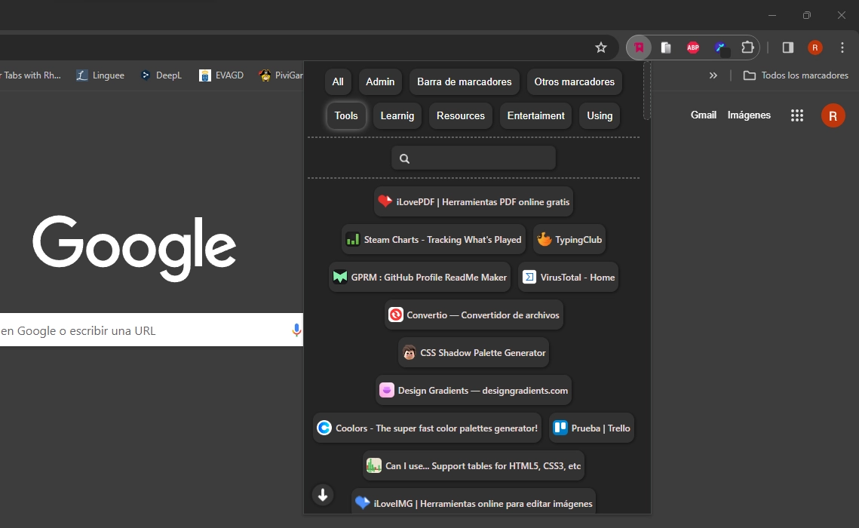
Task: Click the Google logo
Action: click(x=135, y=247)
